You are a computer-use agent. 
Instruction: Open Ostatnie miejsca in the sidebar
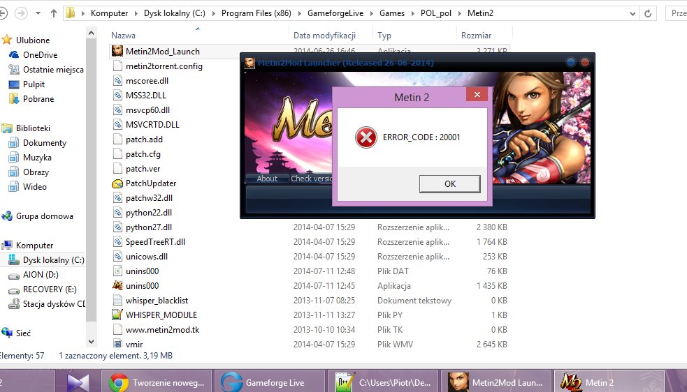coord(53,70)
